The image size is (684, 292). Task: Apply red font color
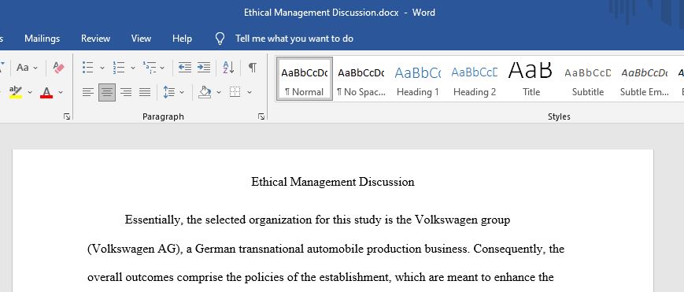point(46,92)
